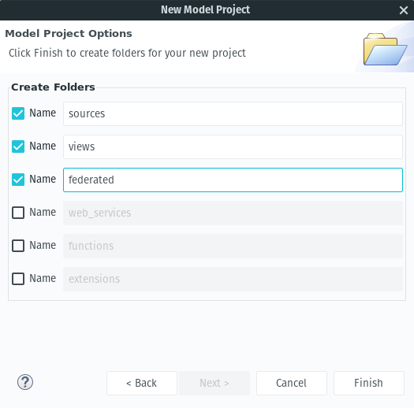
Task: Focus the sources name text field
Action: [233, 113]
